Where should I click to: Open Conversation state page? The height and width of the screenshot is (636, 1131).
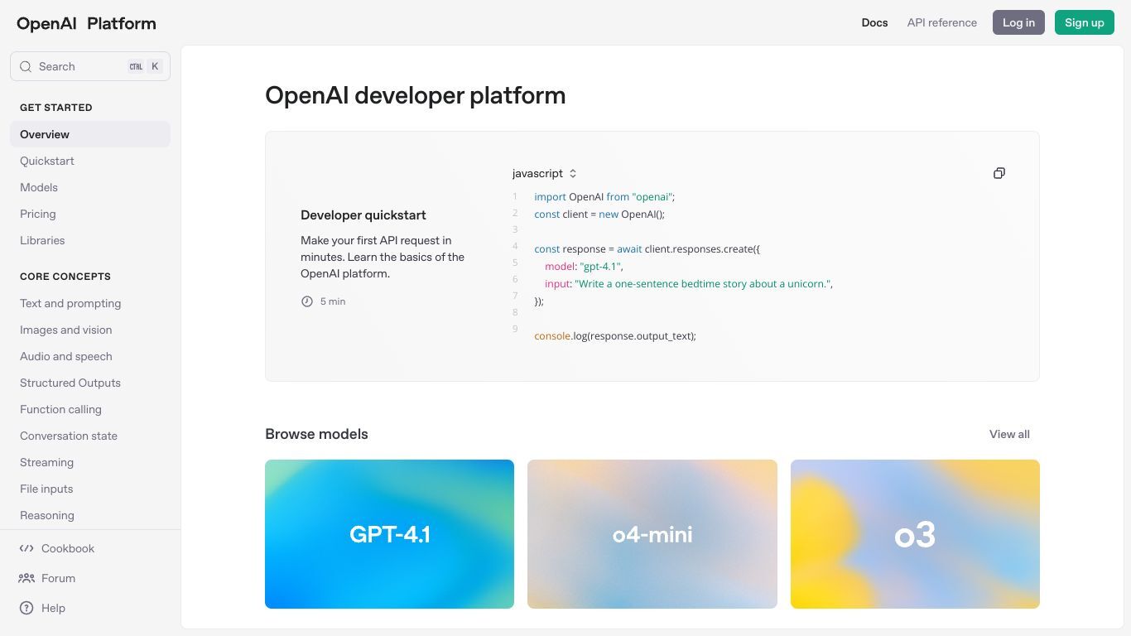(x=90, y=436)
